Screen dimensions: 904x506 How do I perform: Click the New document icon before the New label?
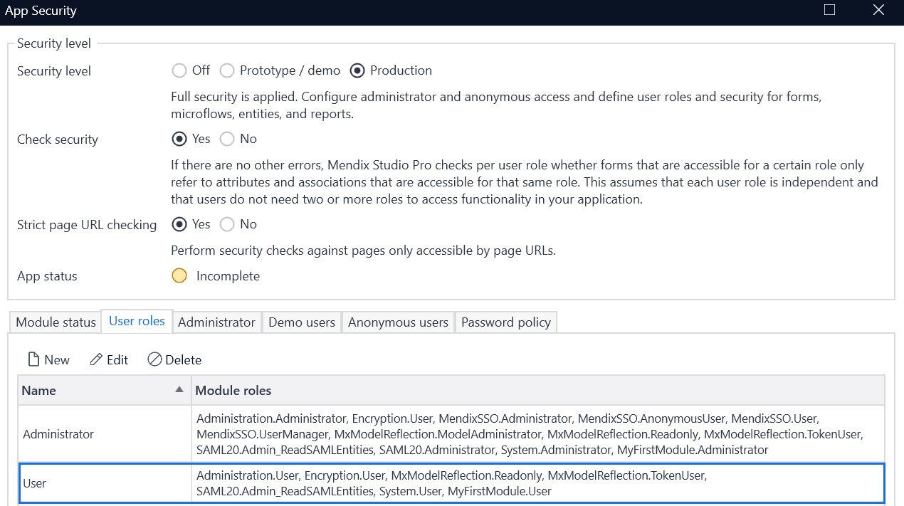(32, 359)
